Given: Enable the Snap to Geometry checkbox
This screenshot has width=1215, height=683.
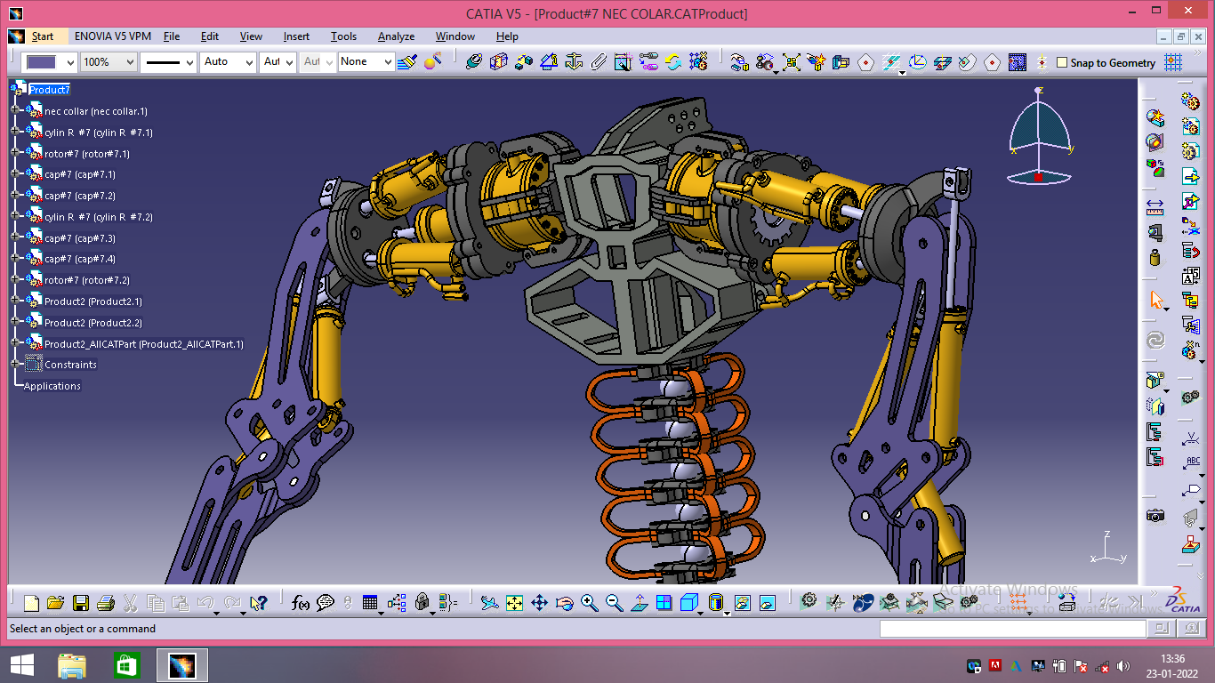Looking at the screenshot, I should 1062,62.
